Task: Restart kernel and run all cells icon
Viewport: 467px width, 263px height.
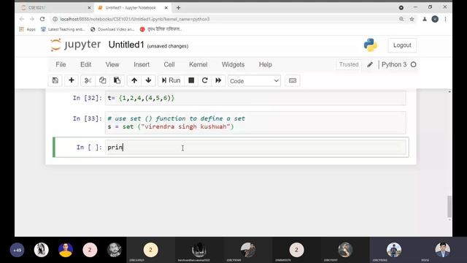Action: pyautogui.click(x=218, y=80)
